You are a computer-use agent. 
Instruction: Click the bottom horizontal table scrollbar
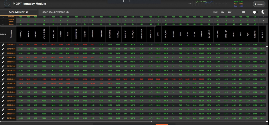pos(76,121)
